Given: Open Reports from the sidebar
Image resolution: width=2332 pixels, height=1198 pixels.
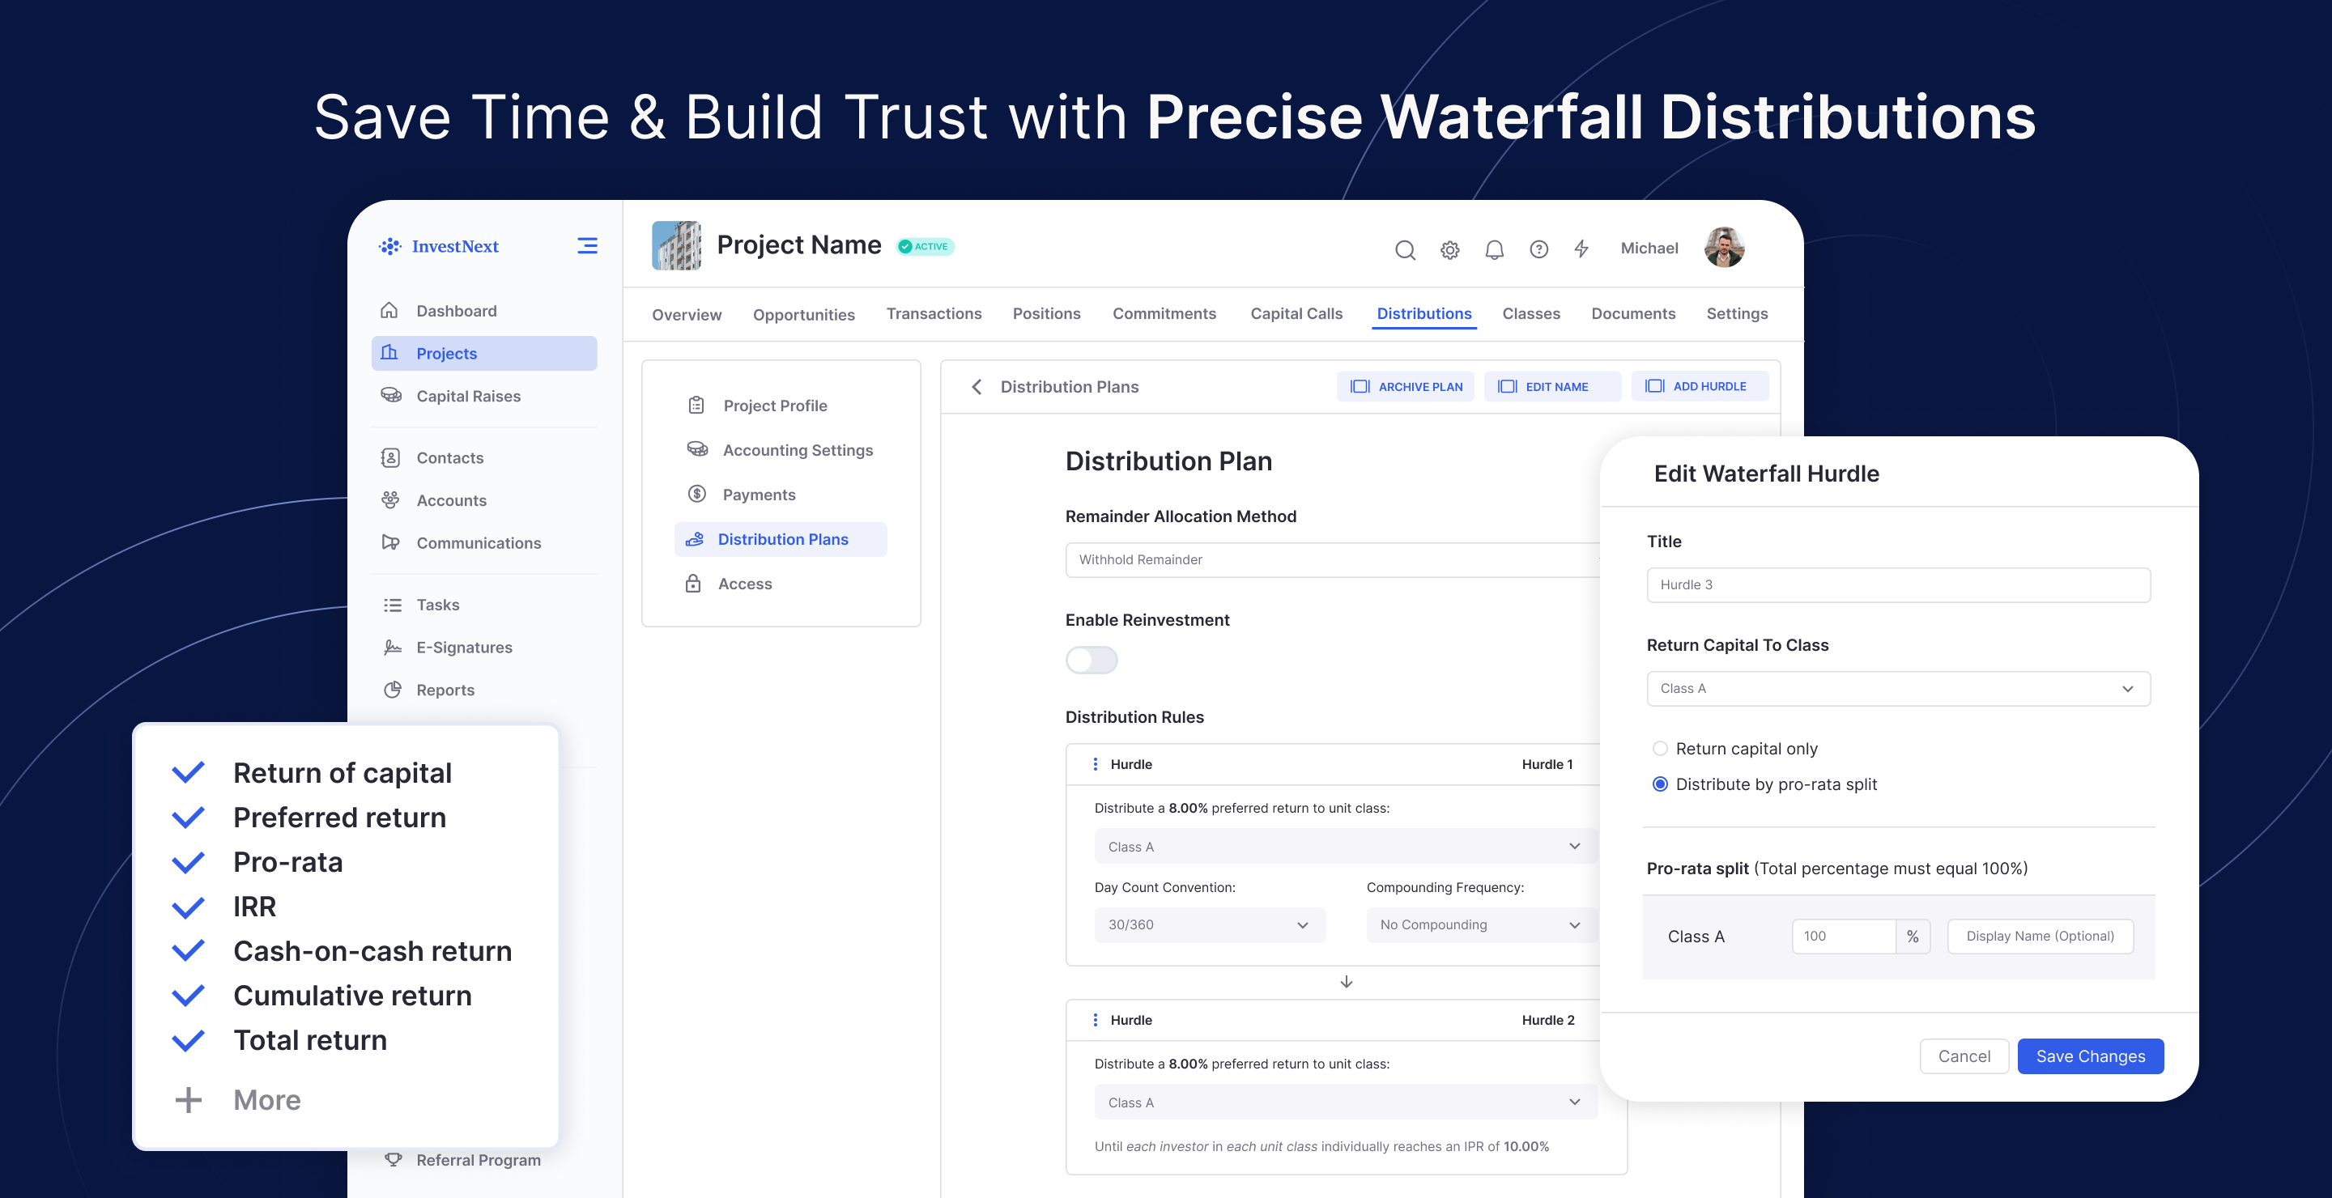Looking at the screenshot, I should tap(445, 689).
